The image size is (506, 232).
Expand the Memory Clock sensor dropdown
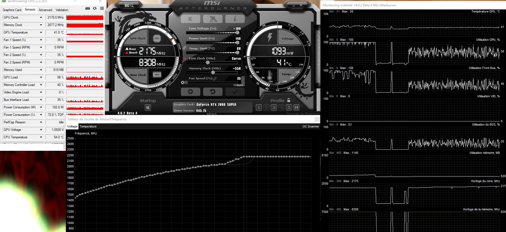(41, 25)
